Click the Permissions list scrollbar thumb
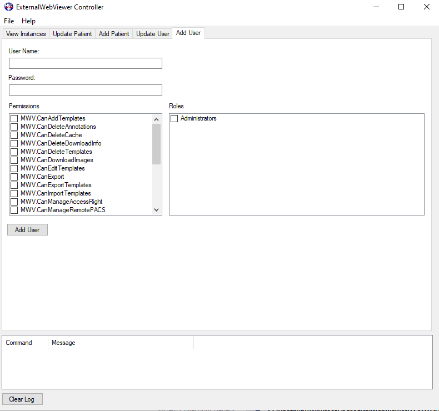 click(x=157, y=144)
